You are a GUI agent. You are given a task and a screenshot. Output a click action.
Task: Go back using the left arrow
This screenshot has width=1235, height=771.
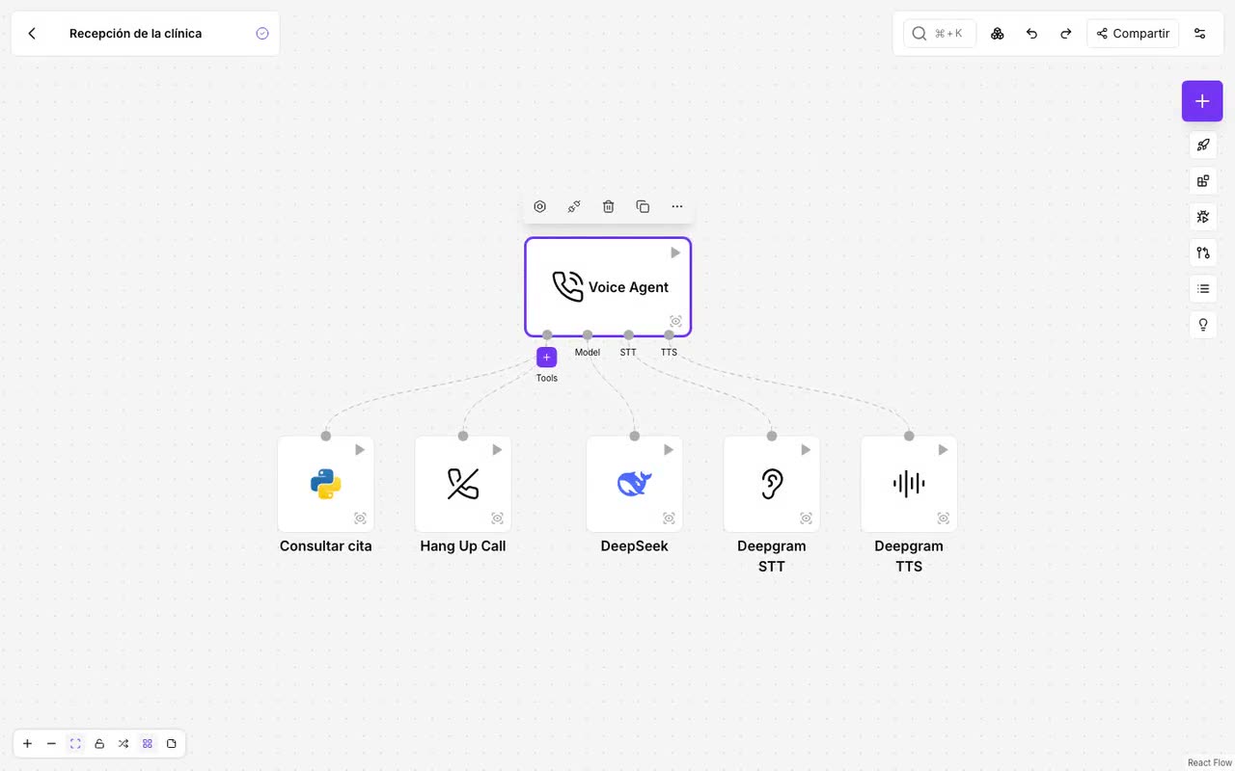(x=32, y=34)
